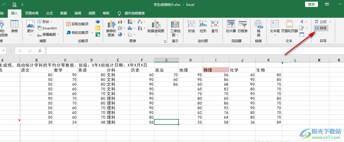This screenshot has width=344, height=142.
Task: Insert a SmartArt graphic
Action: coord(47,28)
